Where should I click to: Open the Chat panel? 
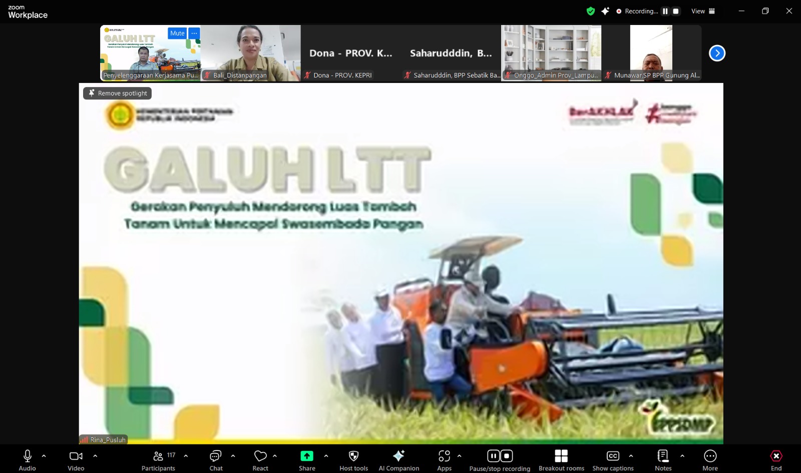coord(216,460)
